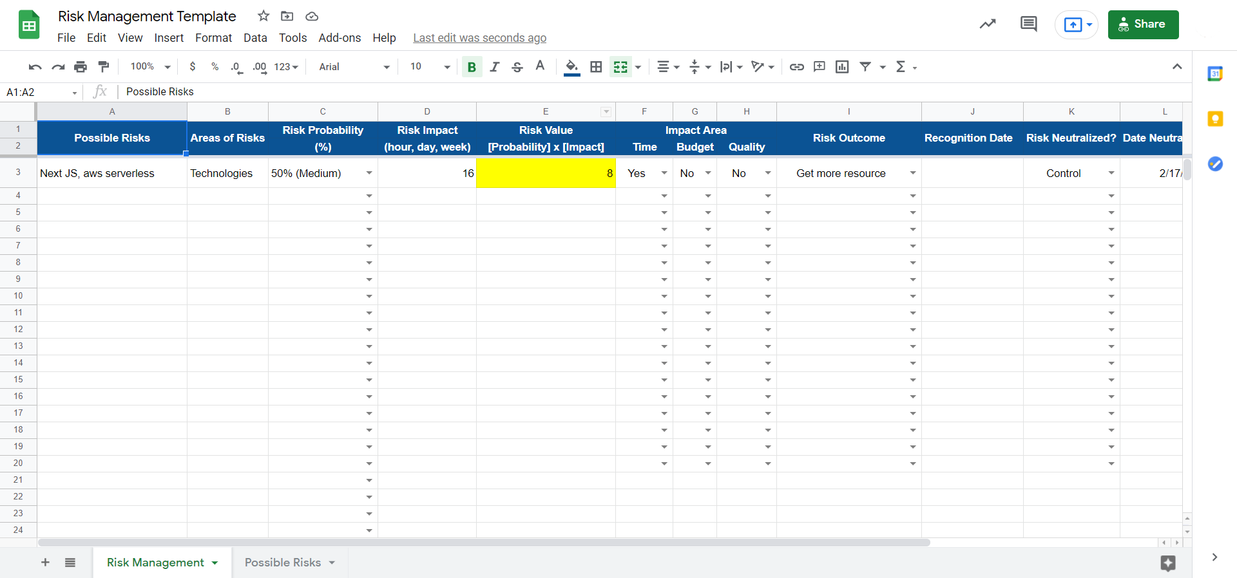This screenshot has height=578, width=1237.
Task: Open the Google Keep sidebar icon
Action: click(x=1215, y=118)
